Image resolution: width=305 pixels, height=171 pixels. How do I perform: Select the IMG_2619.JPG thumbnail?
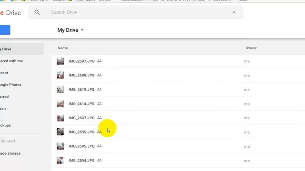(60, 89)
